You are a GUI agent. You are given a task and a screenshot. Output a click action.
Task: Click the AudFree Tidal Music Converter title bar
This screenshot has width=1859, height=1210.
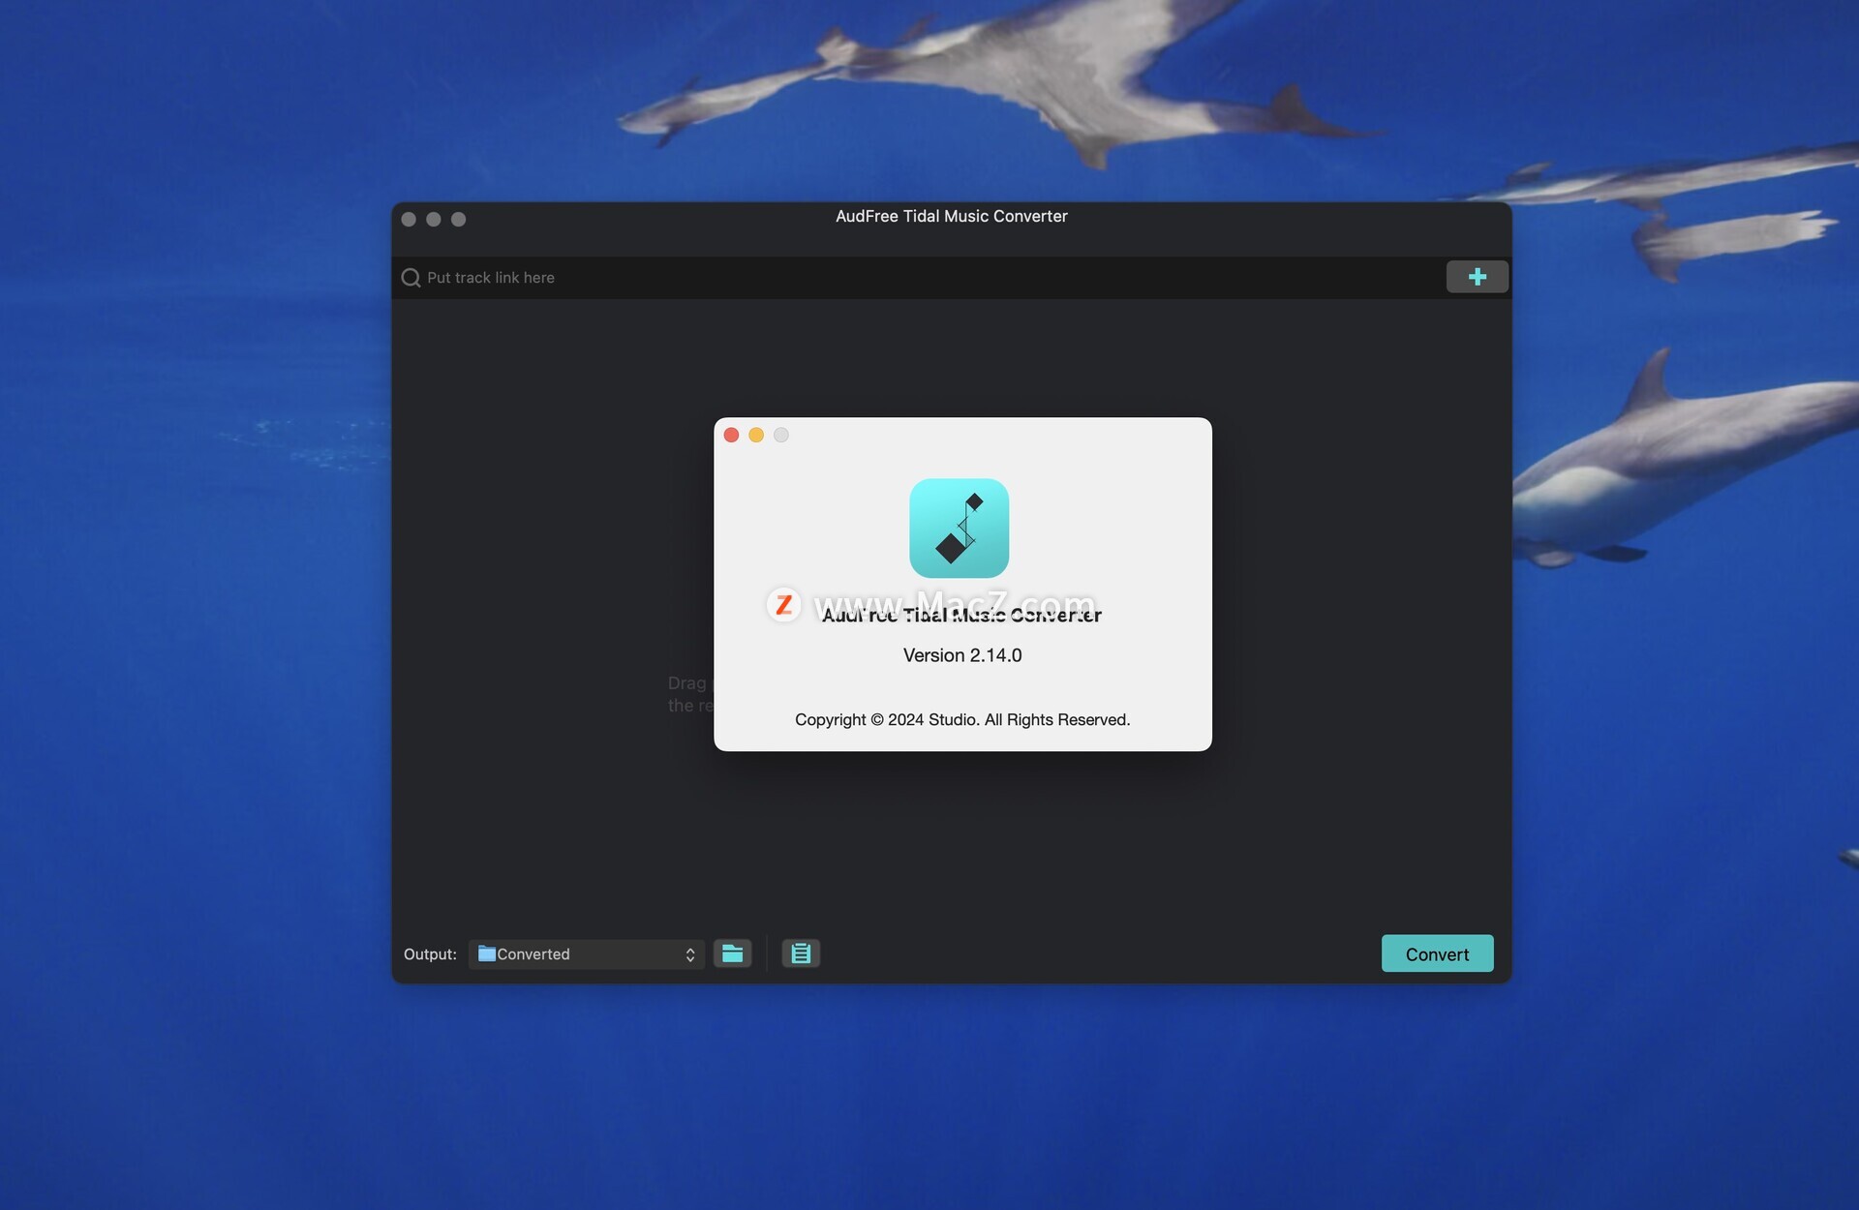click(951, 217)
